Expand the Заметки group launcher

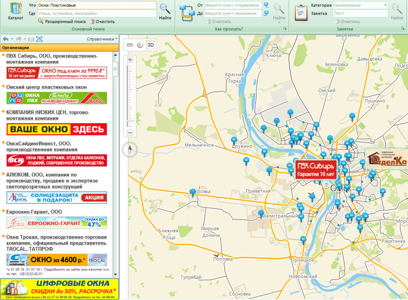403,29
